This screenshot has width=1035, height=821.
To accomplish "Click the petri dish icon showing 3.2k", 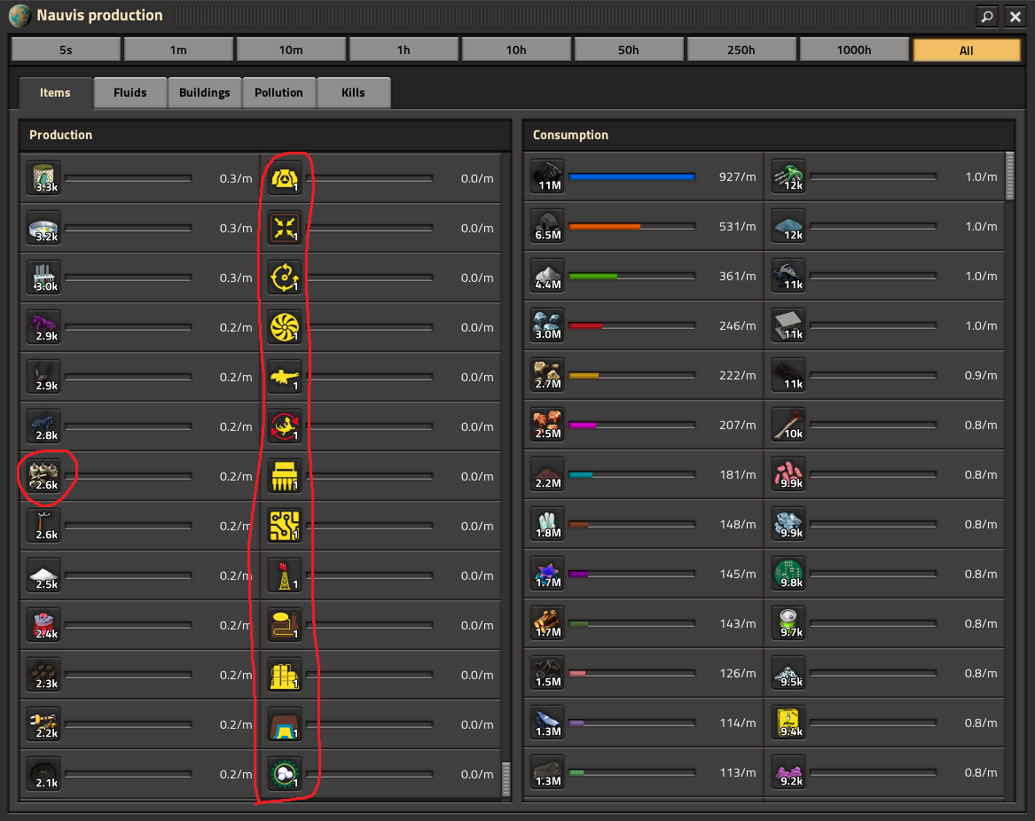I will tap(44, 228).
